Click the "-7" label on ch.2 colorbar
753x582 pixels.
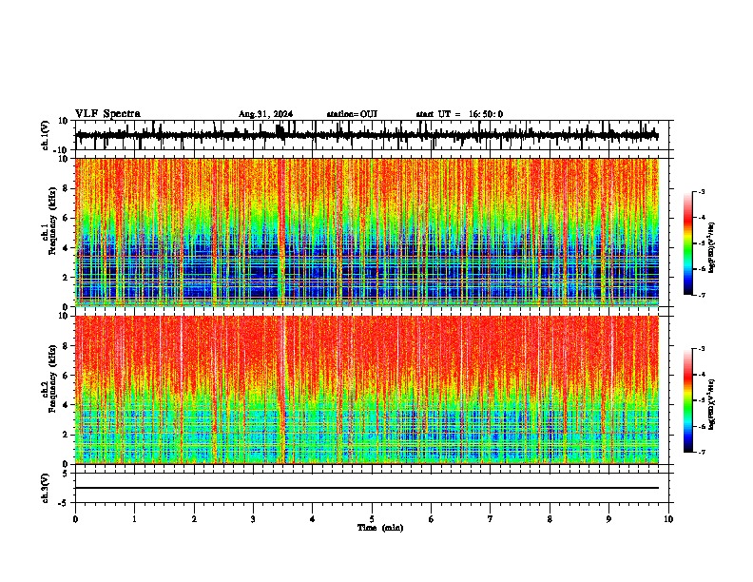(701, 453)
